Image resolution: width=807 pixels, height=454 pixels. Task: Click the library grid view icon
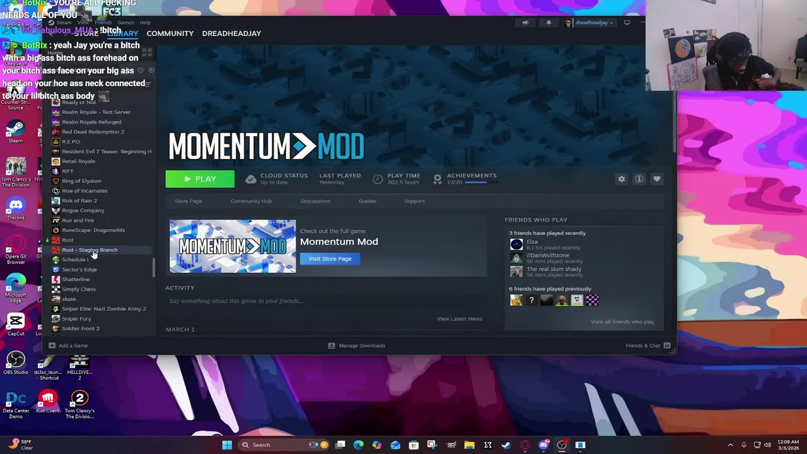[x=148, y=53]
